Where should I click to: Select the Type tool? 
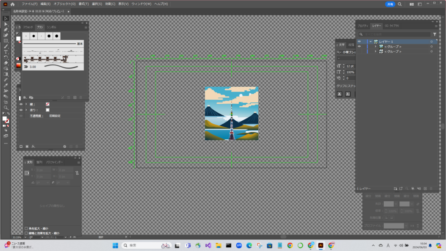click(x=6, y=52)
